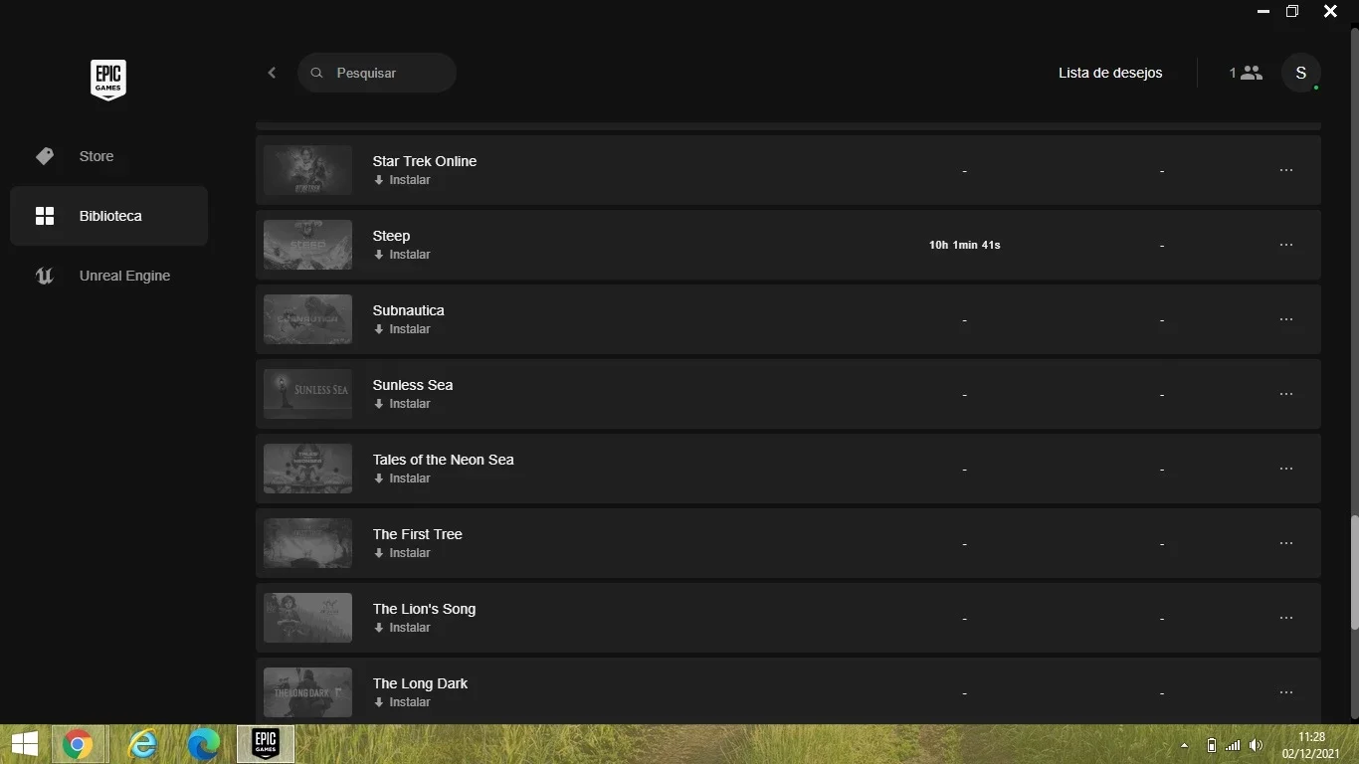Open the three-dot menu for The Long Dark
Viewport: 1359px width, 764px height.
point(1286,692)
